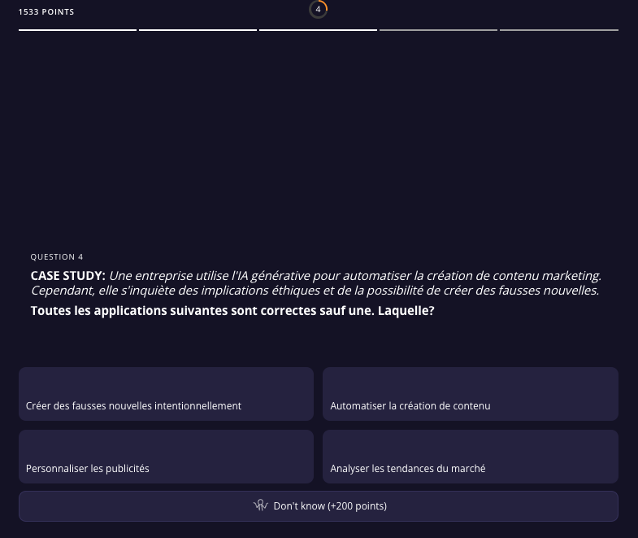Click the bold 'CASE STUDY:' label

[x=67, y=276]
